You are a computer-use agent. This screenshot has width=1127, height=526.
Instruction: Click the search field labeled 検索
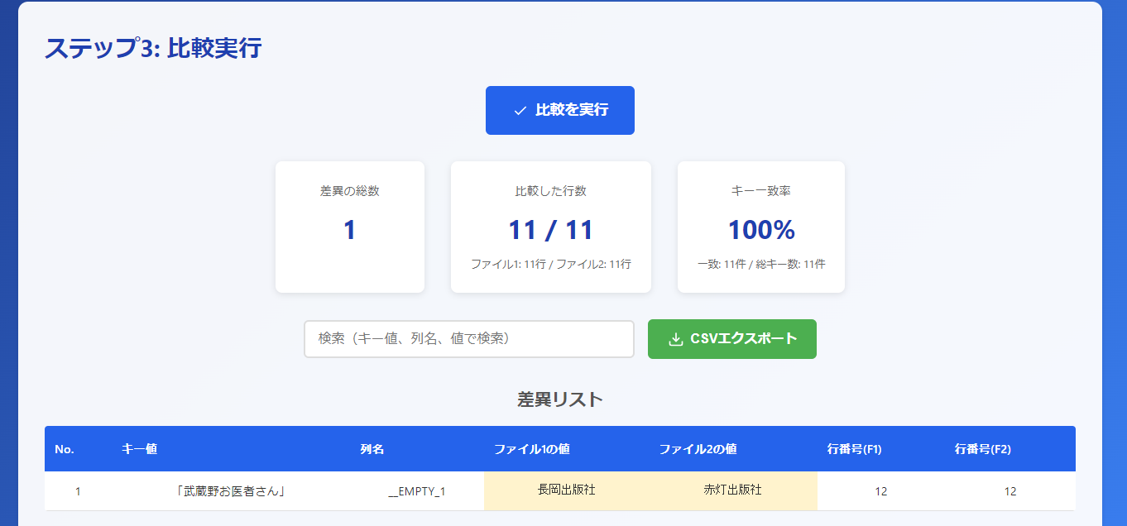tap(468, 338)
